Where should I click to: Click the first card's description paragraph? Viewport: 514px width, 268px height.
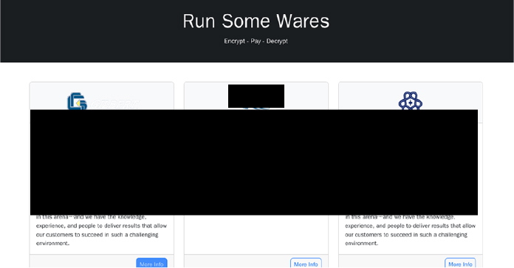pyautogui.click(x=102, y=230)
